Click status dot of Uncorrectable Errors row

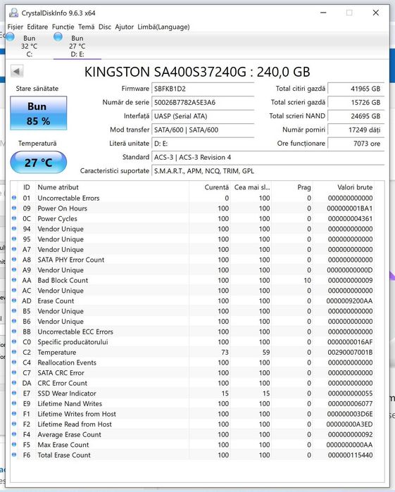(x=14, y=198)
